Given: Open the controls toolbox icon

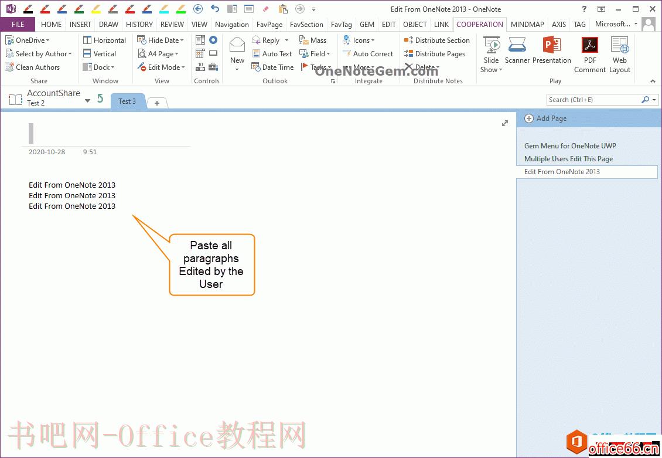Looking at the screenshot, I should click(x=213, y=67).
